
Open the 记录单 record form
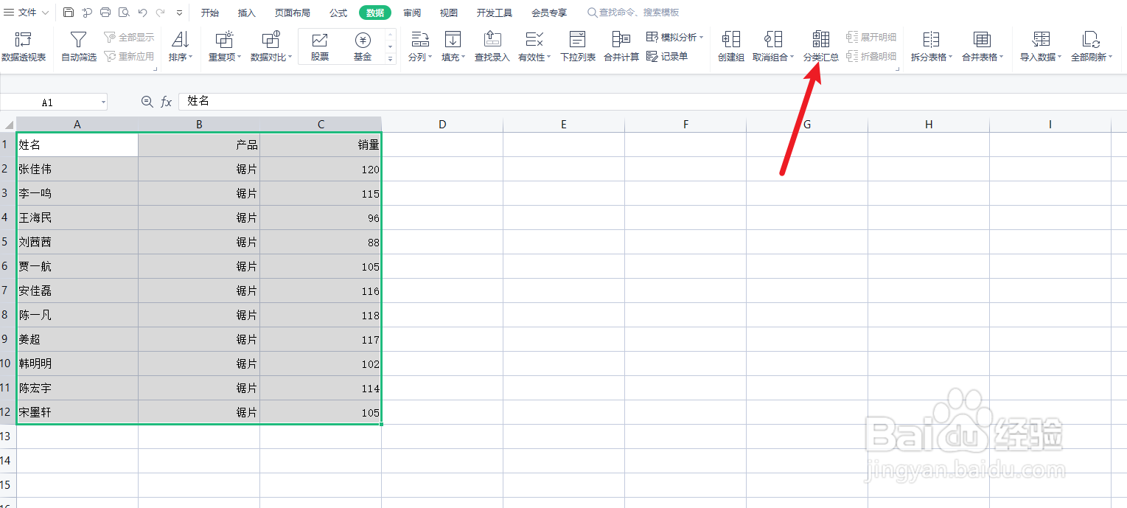point(667,56)
